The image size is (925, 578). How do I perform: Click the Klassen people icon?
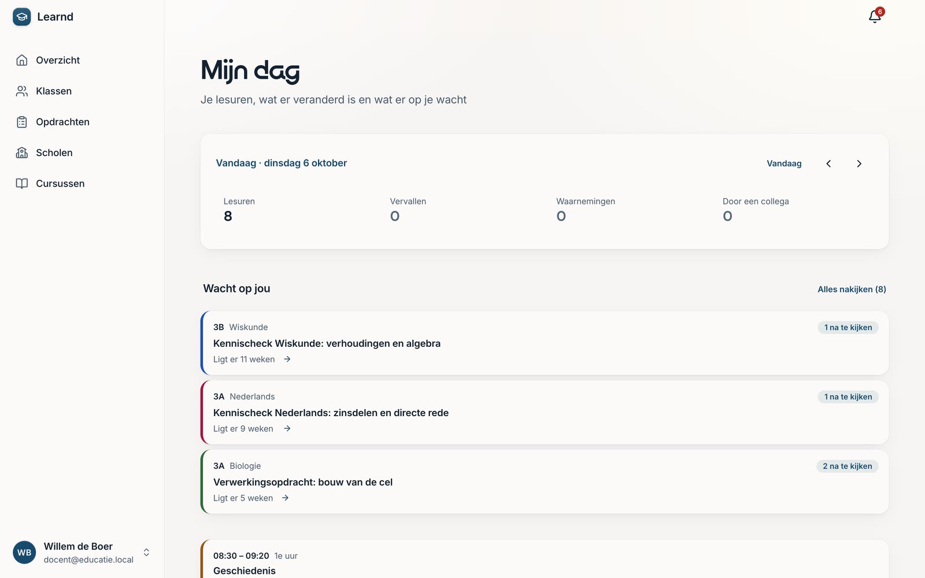pyautogui.click(x=22, y=91)
